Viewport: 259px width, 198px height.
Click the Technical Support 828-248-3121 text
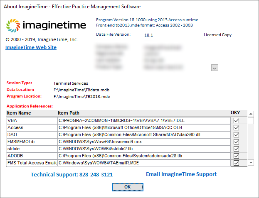(72, 174)
